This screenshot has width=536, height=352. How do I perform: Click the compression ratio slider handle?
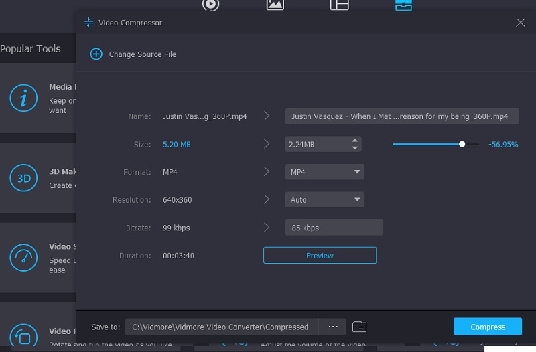[462, 144]
